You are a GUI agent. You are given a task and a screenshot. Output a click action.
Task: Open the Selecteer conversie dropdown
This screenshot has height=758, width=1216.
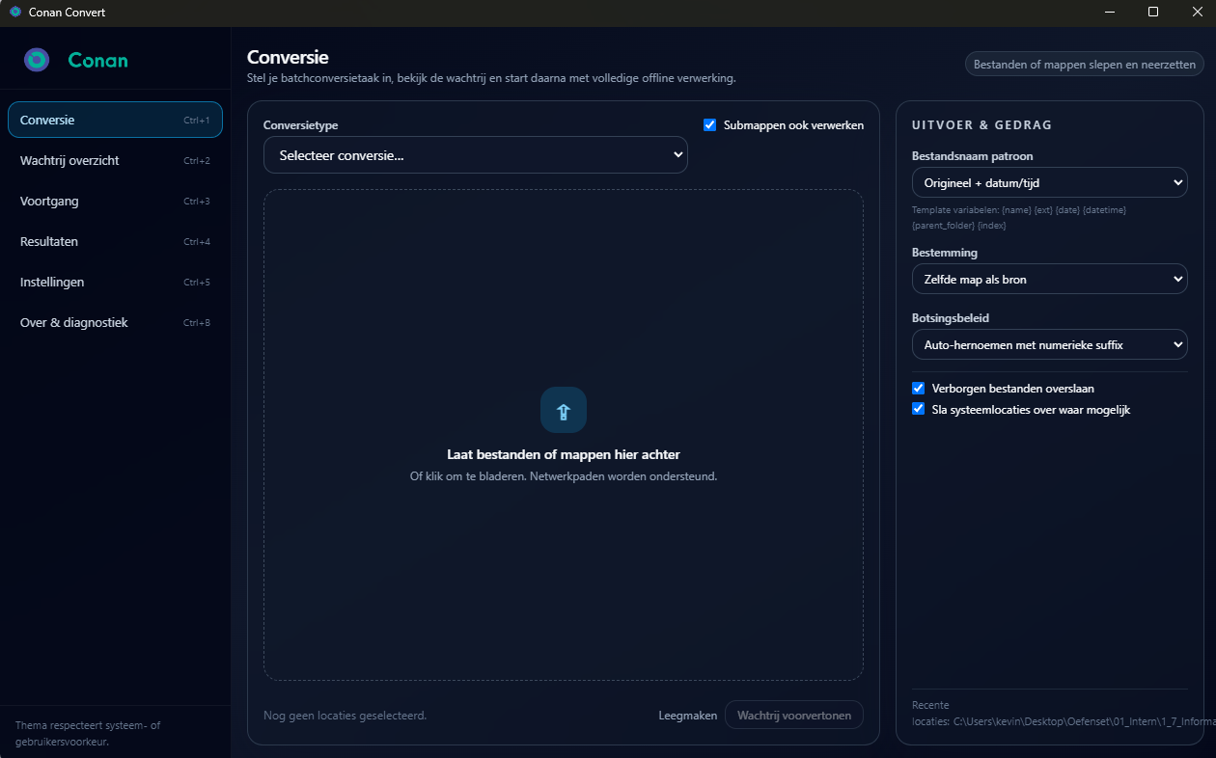pyautogui.click(x=475, y=154)
